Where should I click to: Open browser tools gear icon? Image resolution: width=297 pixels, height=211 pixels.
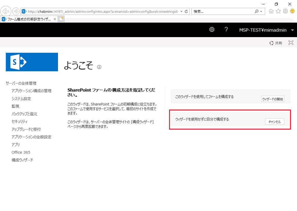click(x=285, y=11)
